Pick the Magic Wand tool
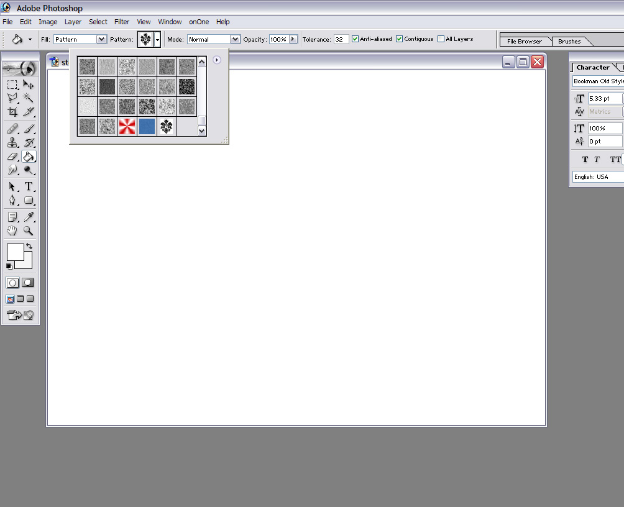The height and width of the screenshot is (507, 624). point(28,98)
